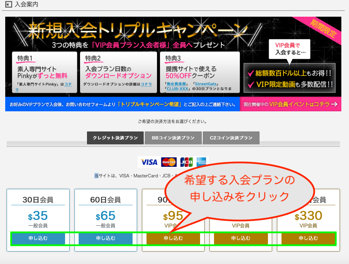Click the arrow on the VIP会員イベント banner
349x264 pixels.
coord(334,104)
